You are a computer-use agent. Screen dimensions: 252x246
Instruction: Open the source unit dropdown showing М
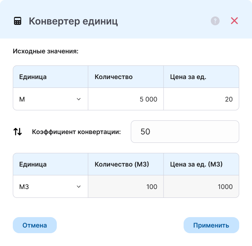tap(50, 99)
